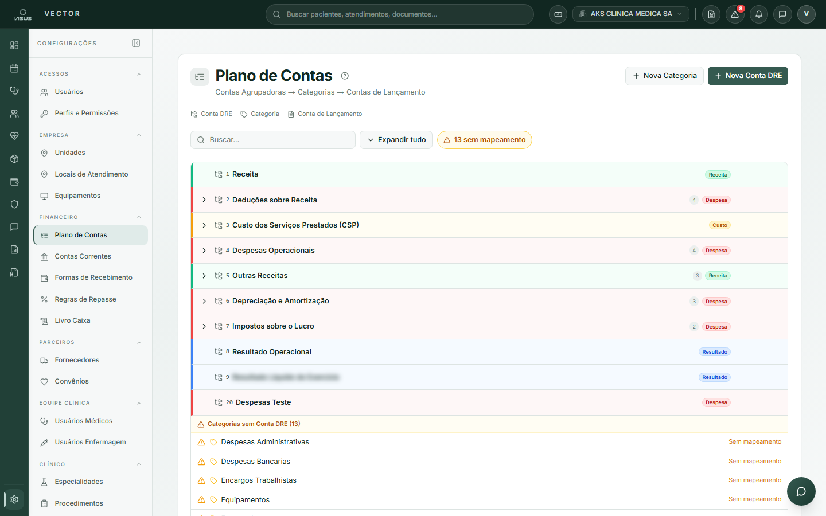
Task: Click the Expandir tudo button
Action: (x=396, y=140)
